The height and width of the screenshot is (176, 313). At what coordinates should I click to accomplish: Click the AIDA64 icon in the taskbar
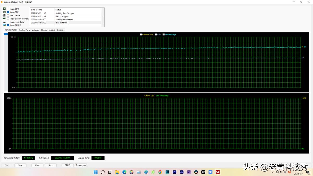(218, 172)
